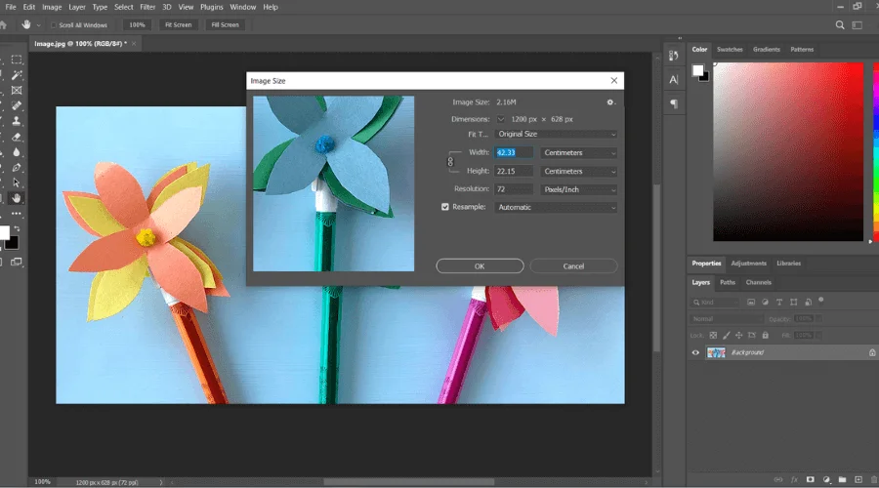
Task: Click the foreground color swatch in Color panel
Action: [698, 70]
